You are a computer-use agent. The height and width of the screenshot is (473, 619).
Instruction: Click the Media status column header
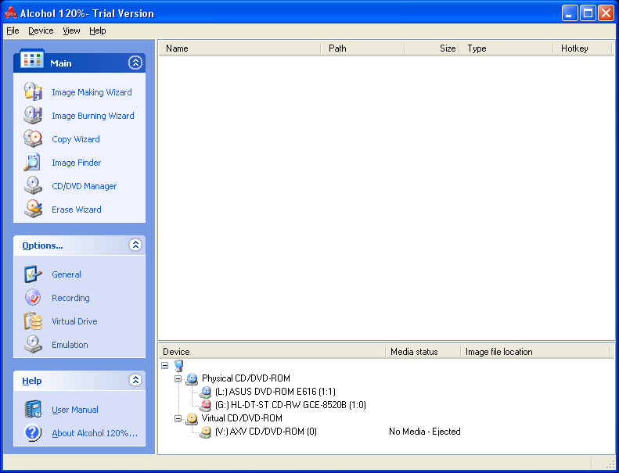[x=423, y=352]
